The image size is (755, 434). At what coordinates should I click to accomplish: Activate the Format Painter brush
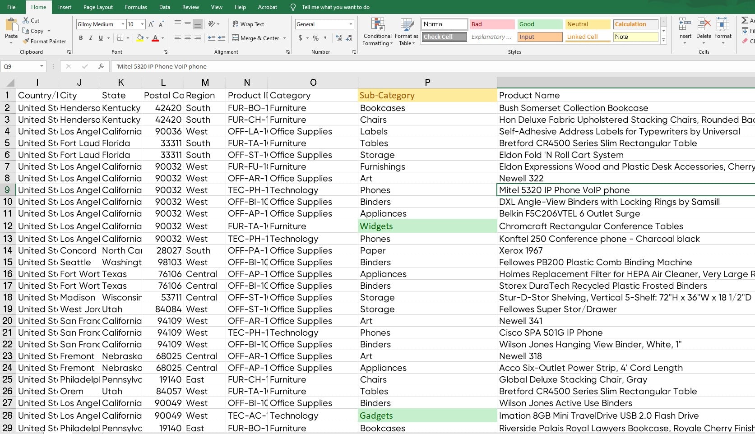point(26,41)
